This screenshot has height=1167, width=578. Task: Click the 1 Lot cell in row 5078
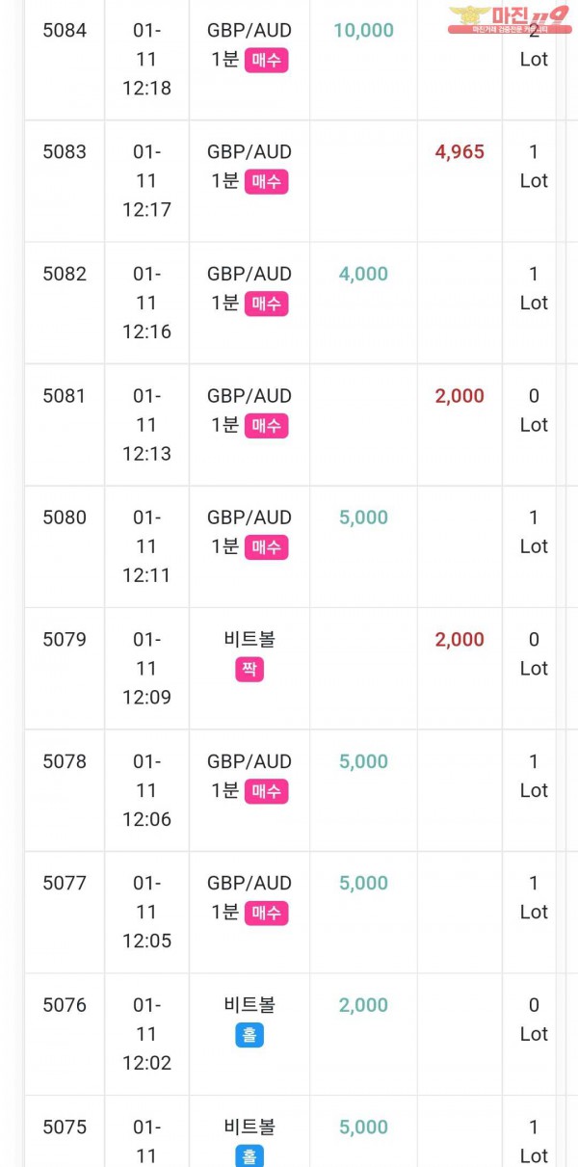(x=534, y=776)
